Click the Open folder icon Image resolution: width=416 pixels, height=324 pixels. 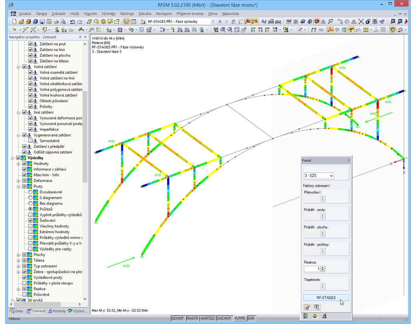click(x=21, y=22)
